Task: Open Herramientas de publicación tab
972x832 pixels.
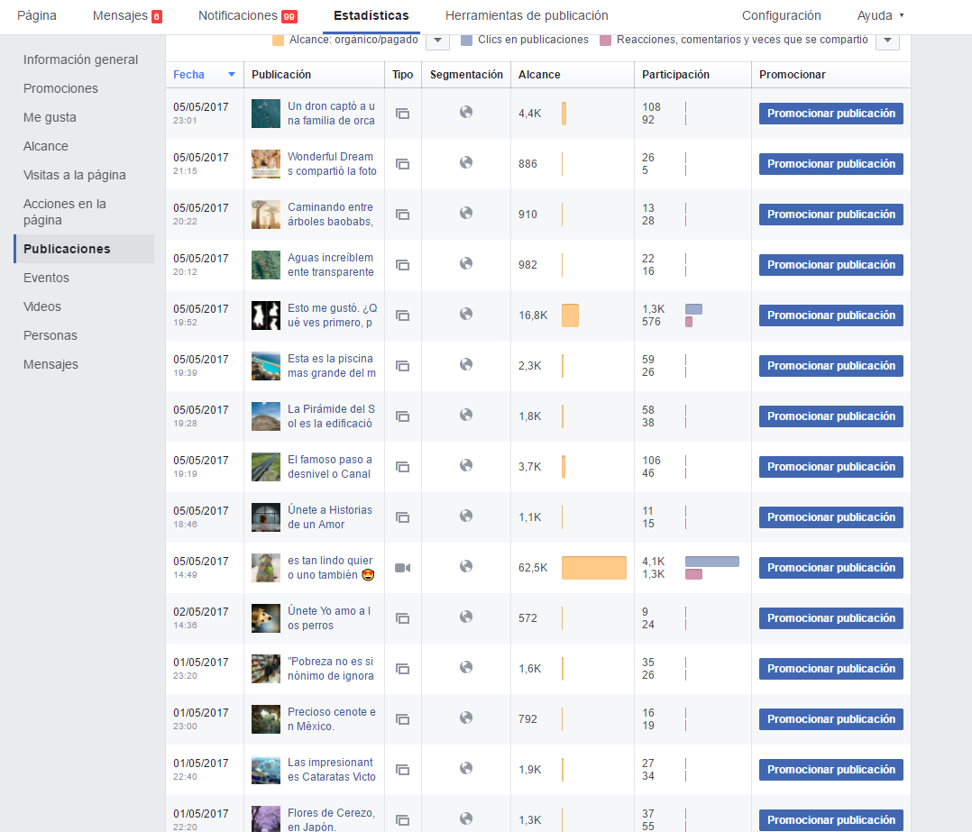Action: pos(527,15)
